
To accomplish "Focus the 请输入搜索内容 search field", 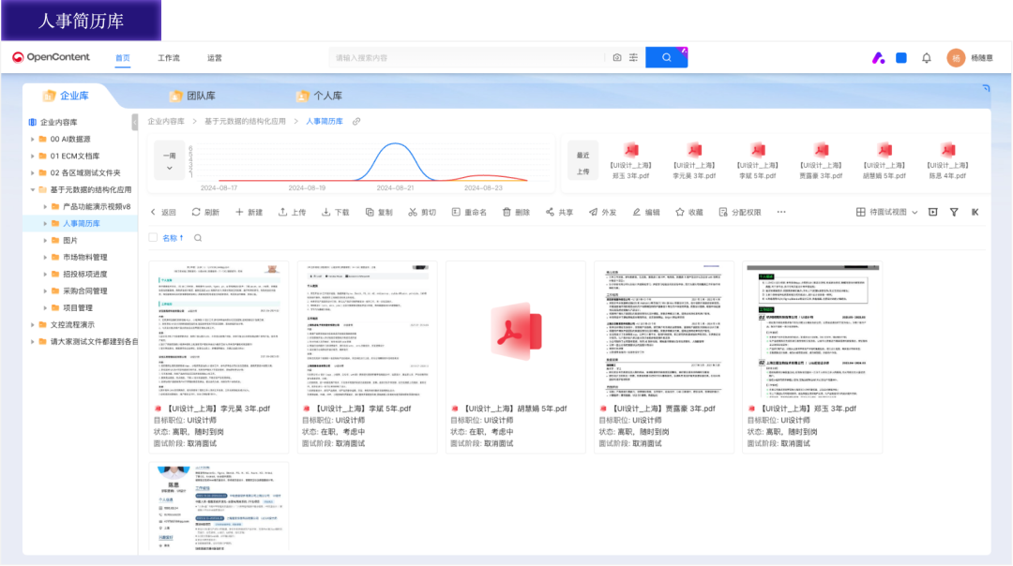I will pyautogui.click(x=466, y=57).
